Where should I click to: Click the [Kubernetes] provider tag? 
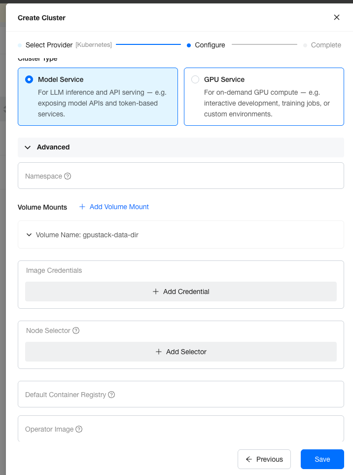tap(94, 45)
